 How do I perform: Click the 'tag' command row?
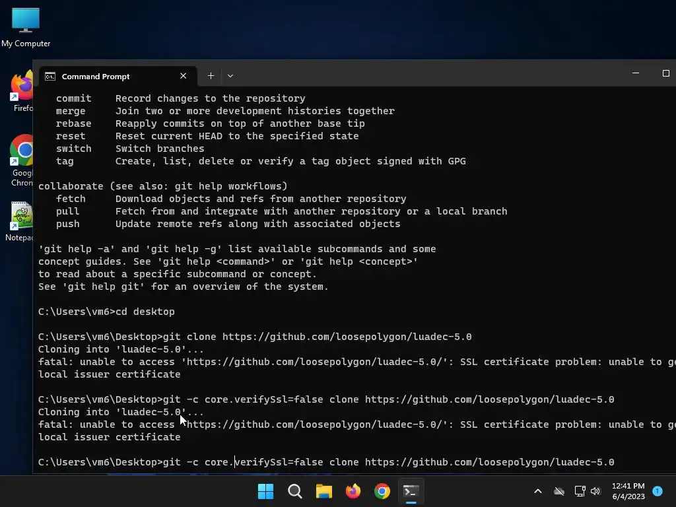pyautogui.click(x=261, y=161)
